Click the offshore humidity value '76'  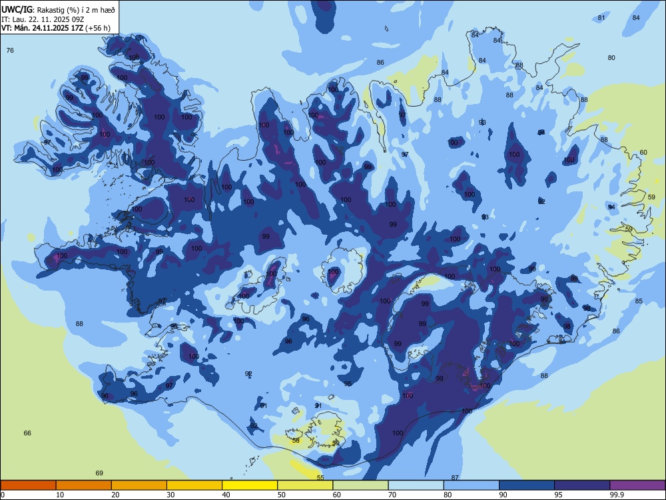pos(10,50)
